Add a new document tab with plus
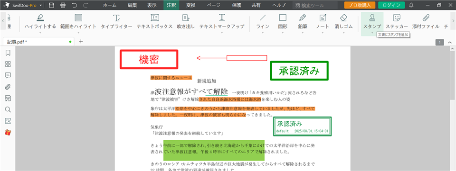The width and height of the screenshot is (456, 171). click(x=81, y=41)
